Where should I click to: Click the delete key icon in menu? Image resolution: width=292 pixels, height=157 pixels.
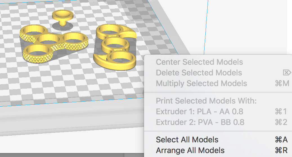point(287,72)
